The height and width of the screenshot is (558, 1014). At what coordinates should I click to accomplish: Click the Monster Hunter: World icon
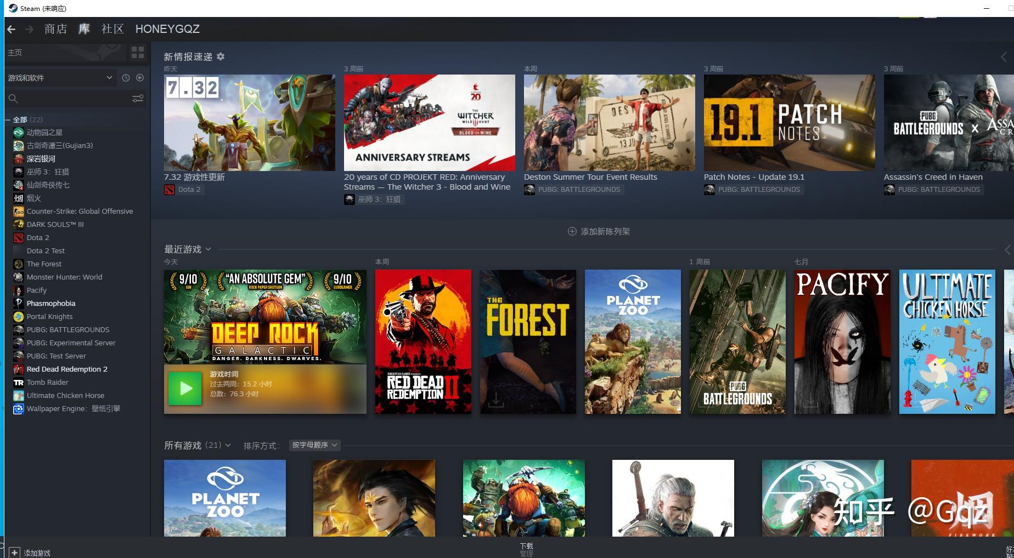pyautogui.click(x=18, y=277)
